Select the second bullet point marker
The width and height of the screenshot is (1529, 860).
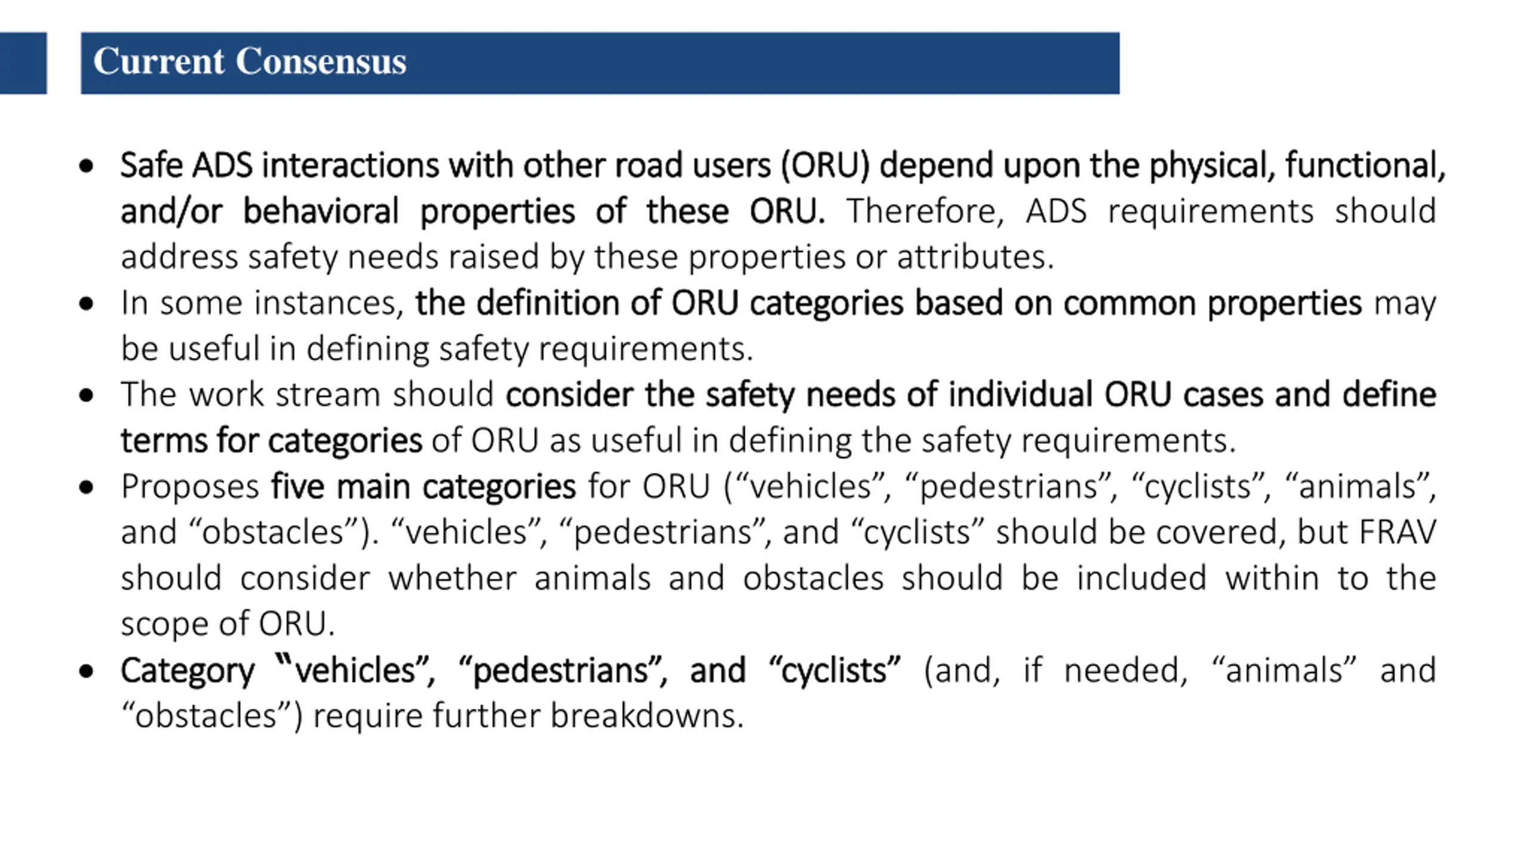point(86,304)
